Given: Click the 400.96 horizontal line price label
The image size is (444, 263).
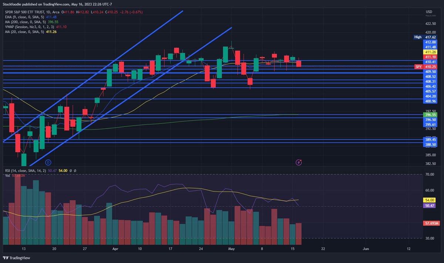Looking at the screenshot, I should (430, 101).
